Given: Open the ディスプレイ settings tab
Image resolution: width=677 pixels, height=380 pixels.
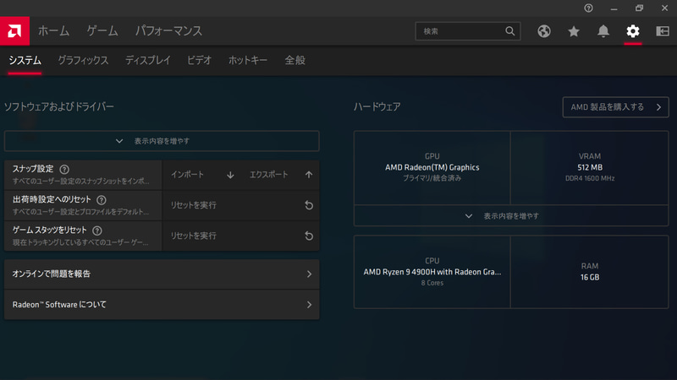Looking at the screenshot, I should pos(147,60).
